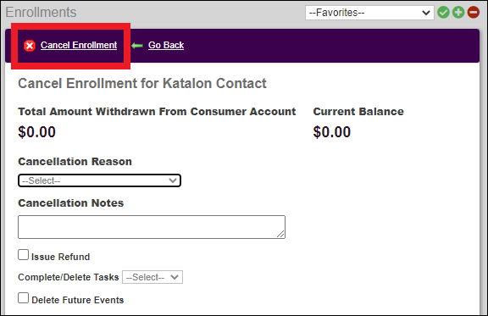
Task: Click the Cancel Enrollment link
Action: 79,45
